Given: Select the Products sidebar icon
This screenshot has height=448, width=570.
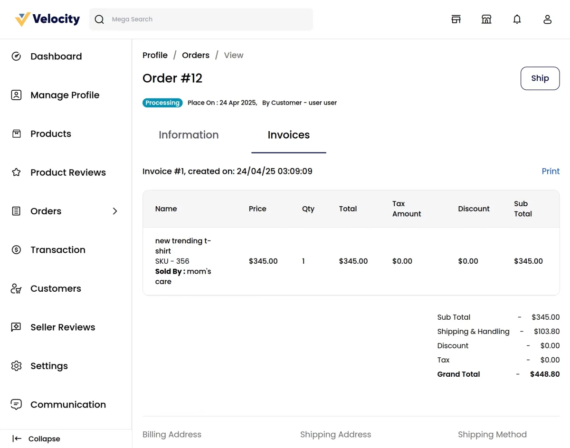Looking at the screenshot, I should (16, 133).
